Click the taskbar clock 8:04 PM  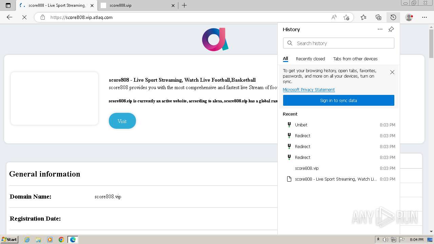[417, 240]
